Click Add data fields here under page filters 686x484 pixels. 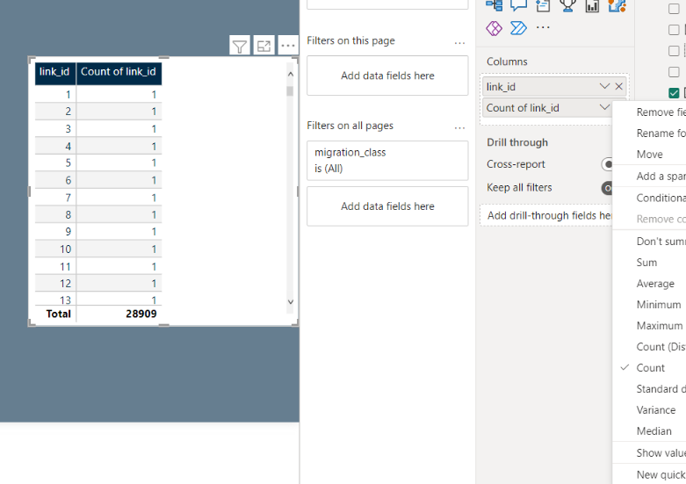(x=387, y=76)
